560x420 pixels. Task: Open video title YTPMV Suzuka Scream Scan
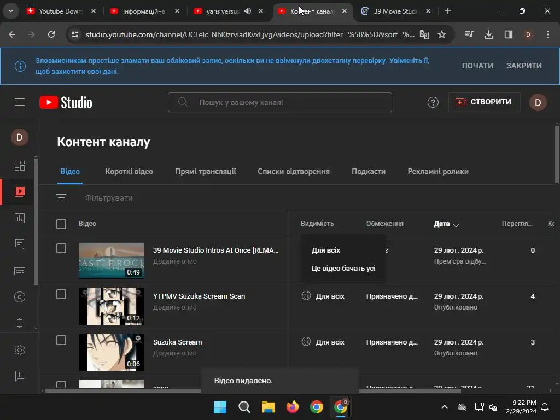[199, 296]
